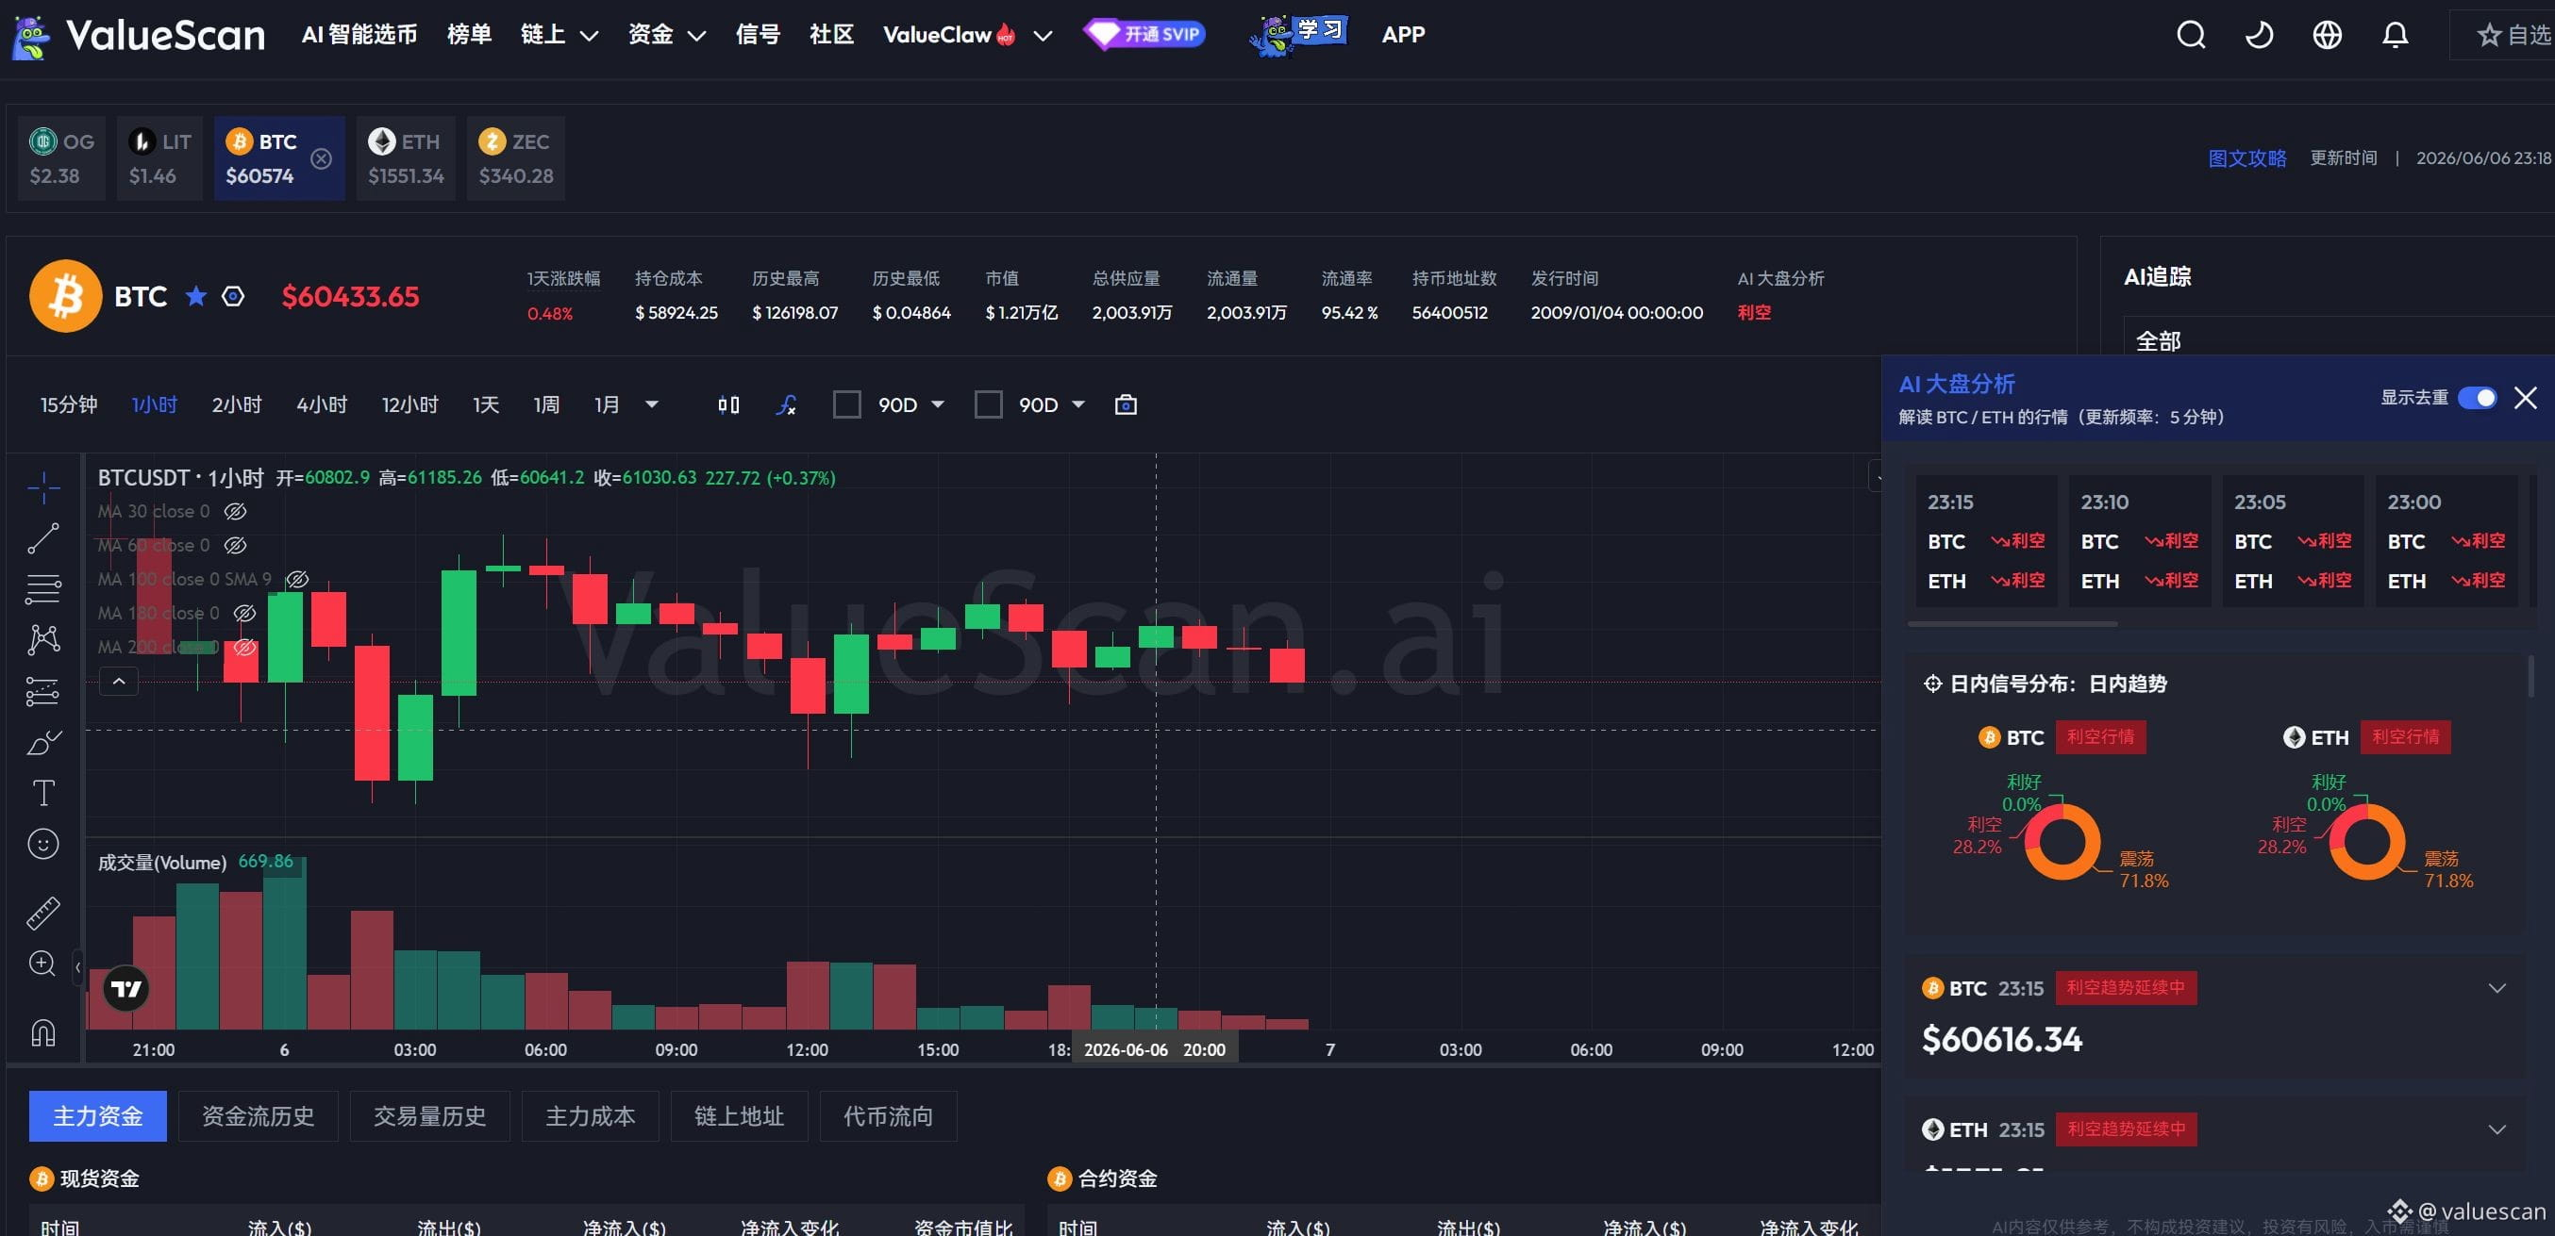Click the blue favorite star beside BTC

pos(196,296)
